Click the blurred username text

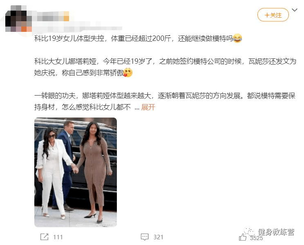[52, 16]
